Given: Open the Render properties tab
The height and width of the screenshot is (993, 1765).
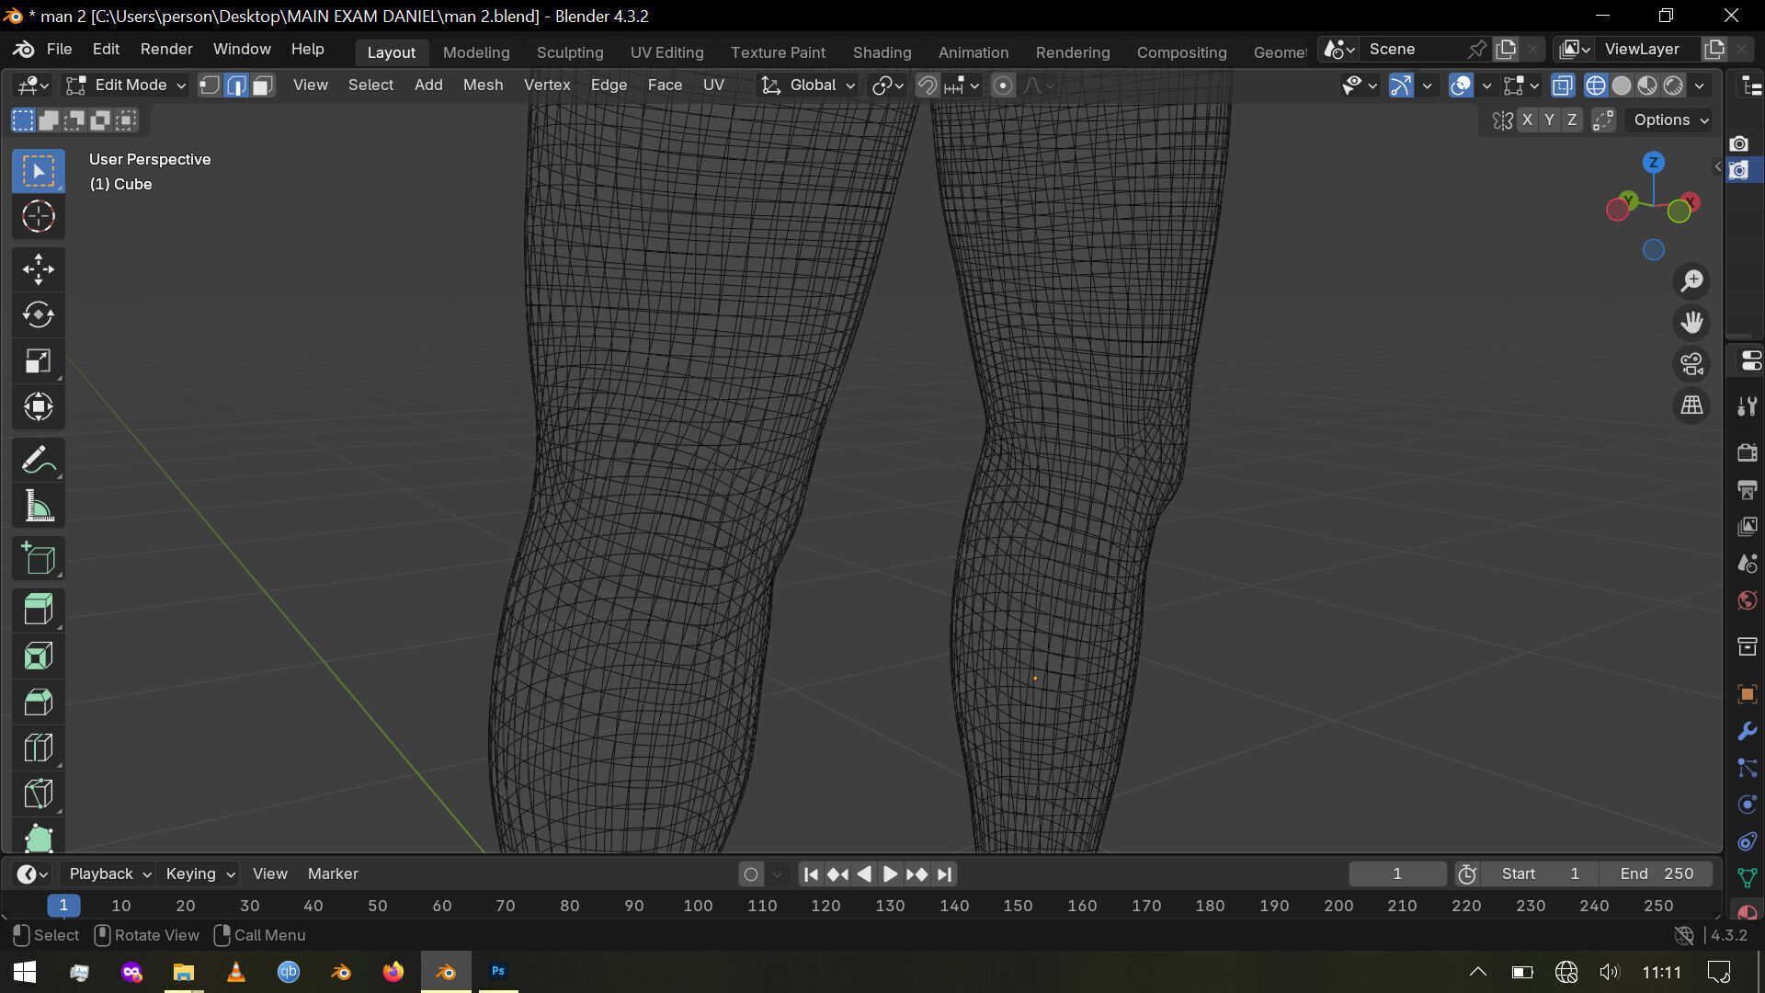Looking at the screenshot, I should 1747,452.
